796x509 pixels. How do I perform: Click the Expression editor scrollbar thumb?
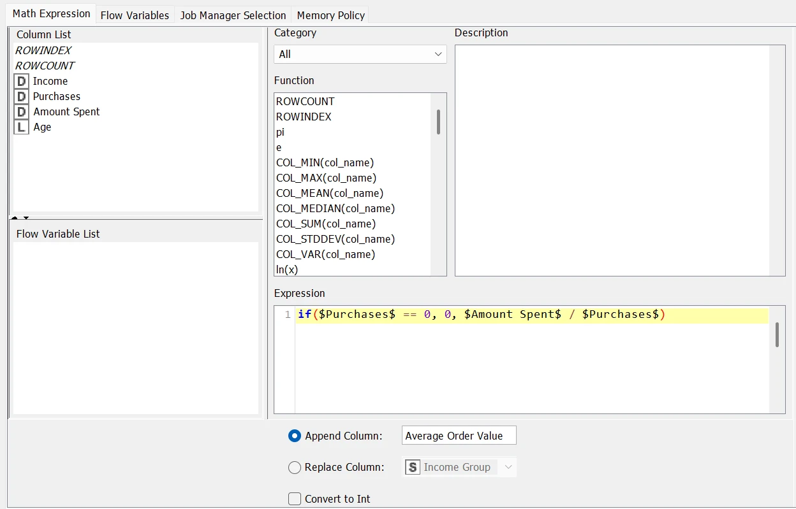coord(777,334)
